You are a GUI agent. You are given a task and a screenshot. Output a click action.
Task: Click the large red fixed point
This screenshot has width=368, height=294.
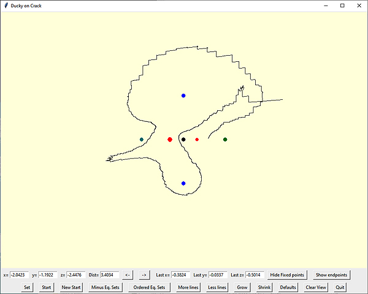[x=170, y=140]
